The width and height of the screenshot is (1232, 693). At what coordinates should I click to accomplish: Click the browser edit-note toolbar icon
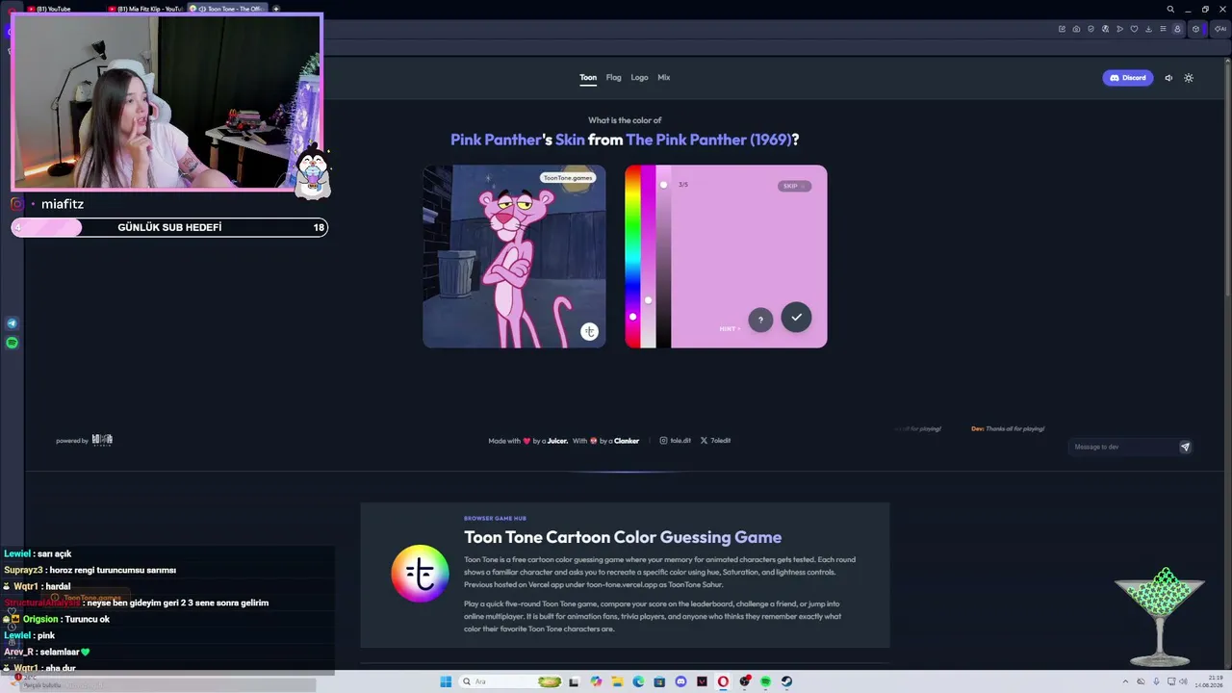1062,29
